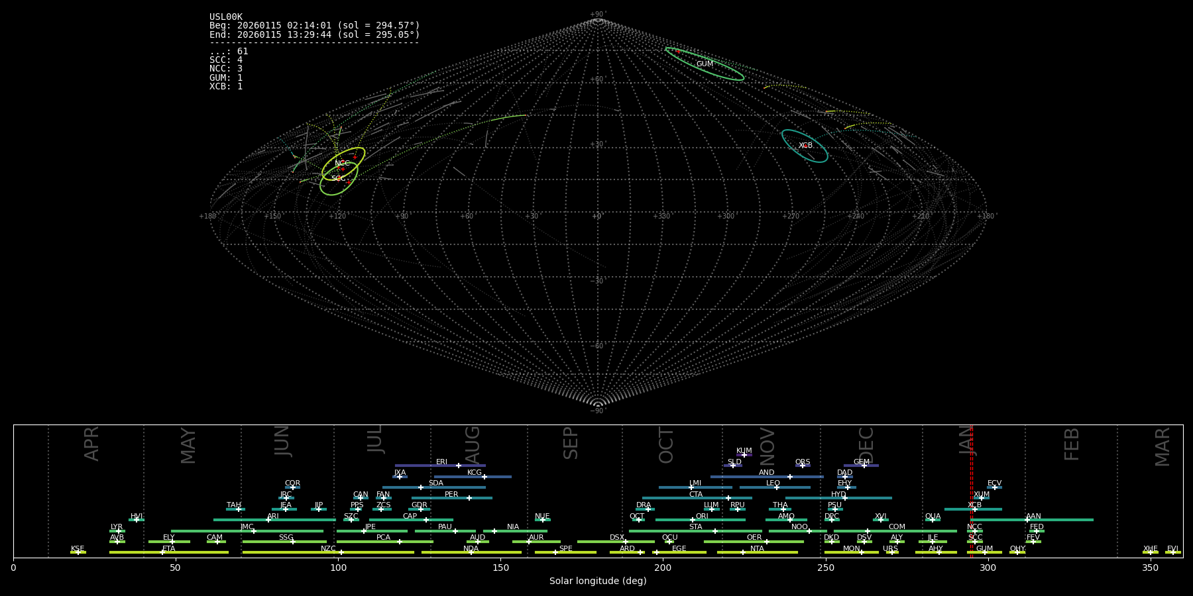Click the COM shower label in the timeline

coord(897,527)
